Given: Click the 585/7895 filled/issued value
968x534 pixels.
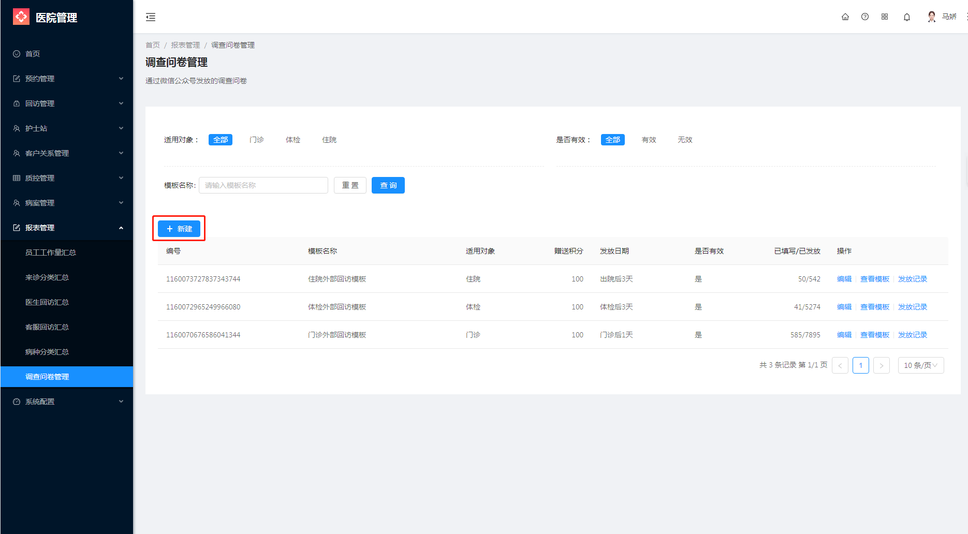Looking at the screenshot, I should click(805, 335).
